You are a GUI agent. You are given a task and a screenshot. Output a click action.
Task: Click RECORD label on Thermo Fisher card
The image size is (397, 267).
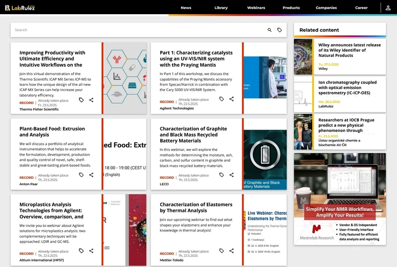[26, 103]
